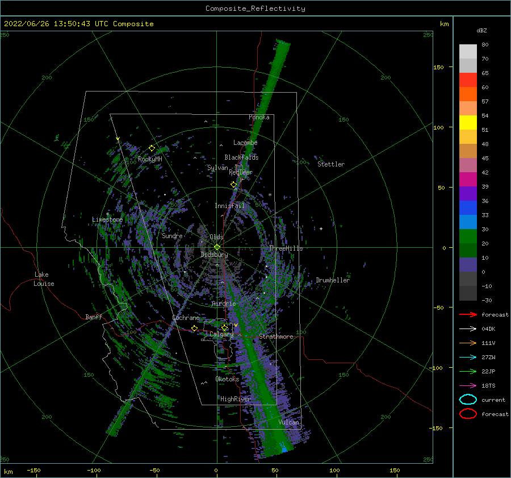Select the cyan 27ZW arrow icon
Image resolution: width=511 pixels, height=478 pixels.
point(468,358)
